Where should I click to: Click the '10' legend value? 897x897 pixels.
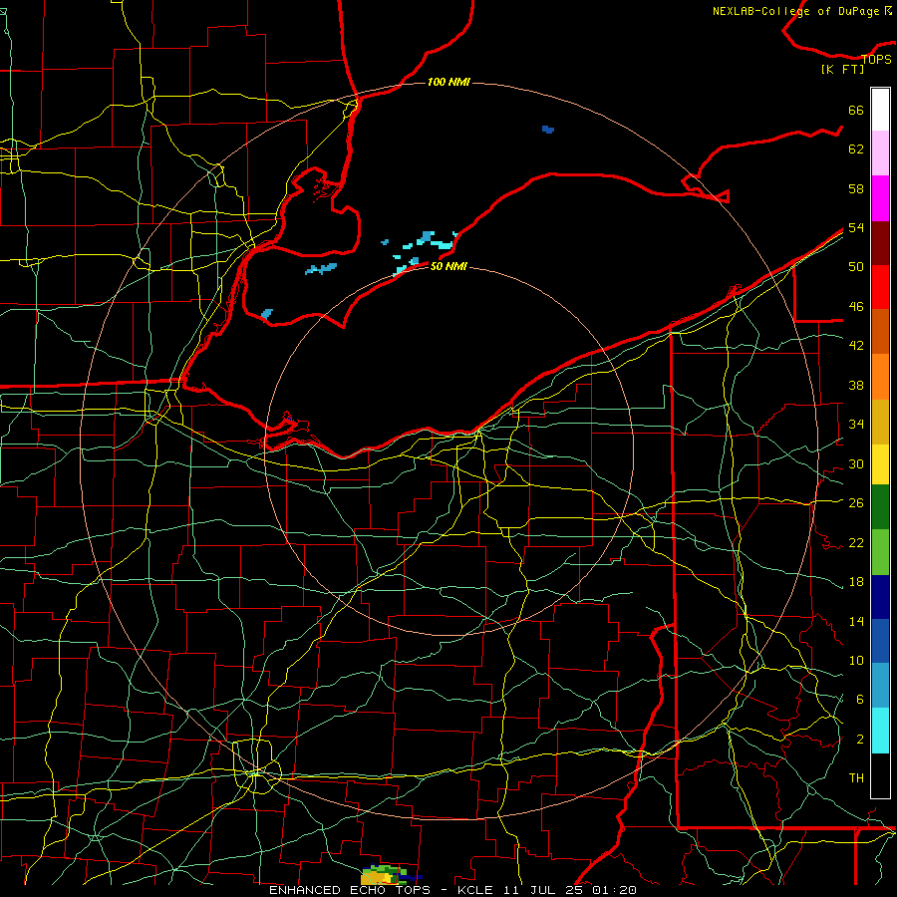[856, 660]
